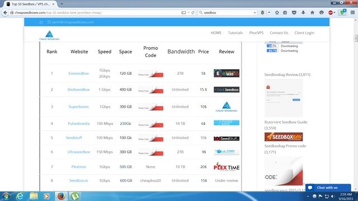358x201 pixels.
Task: Open the Seedstuff website link
Action: point(74,138)
